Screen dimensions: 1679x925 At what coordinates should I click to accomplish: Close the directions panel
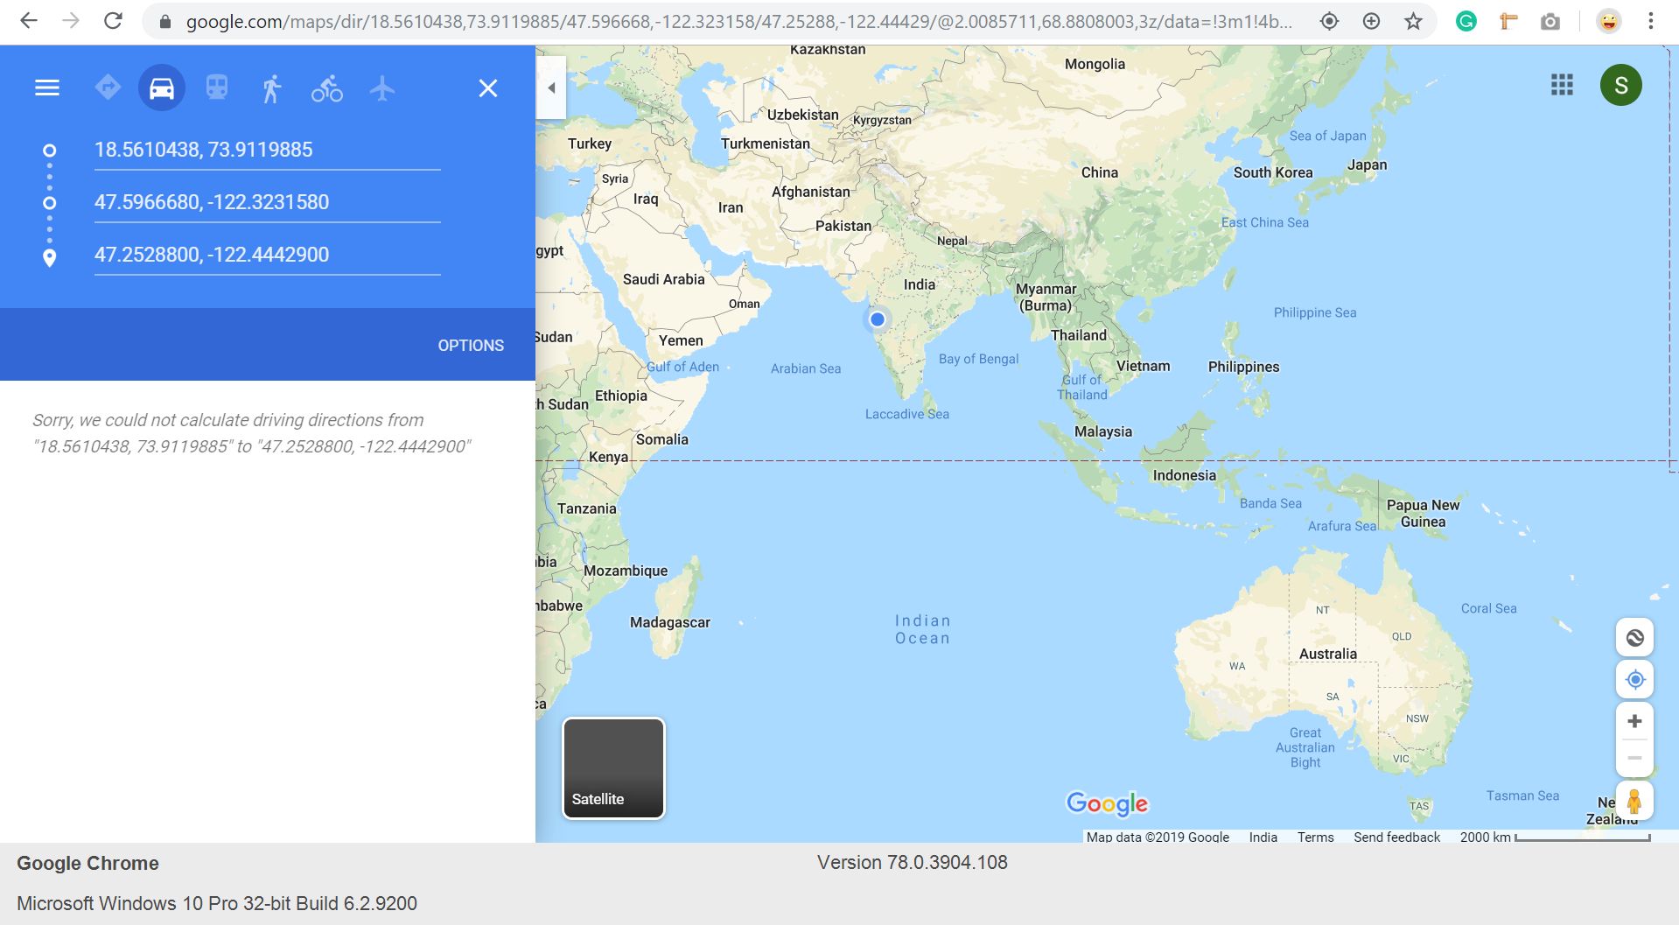488,88
